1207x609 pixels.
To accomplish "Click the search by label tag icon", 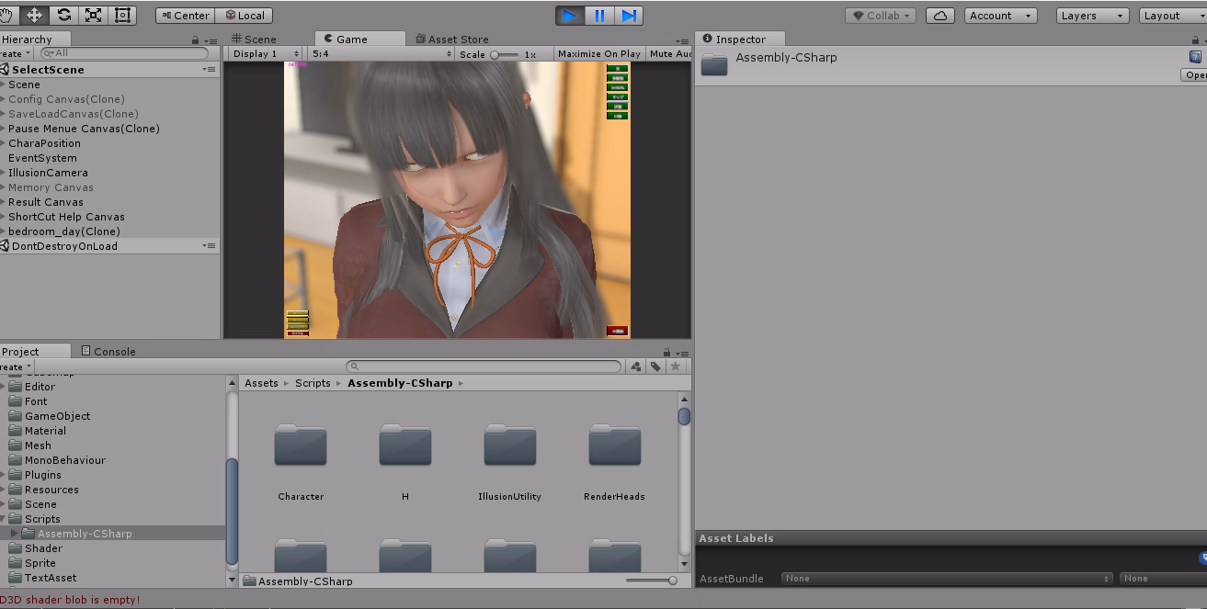I will click(x=655, y=367).
